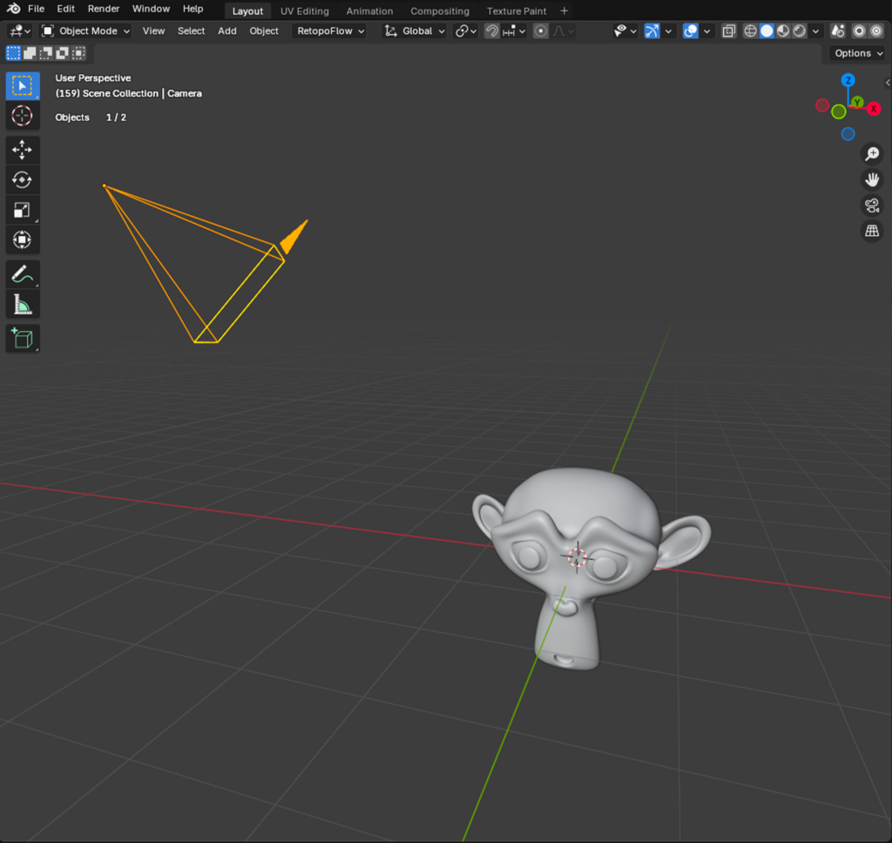
Task: Open the RetopoFlow dropdown
Action: (330, 31)
